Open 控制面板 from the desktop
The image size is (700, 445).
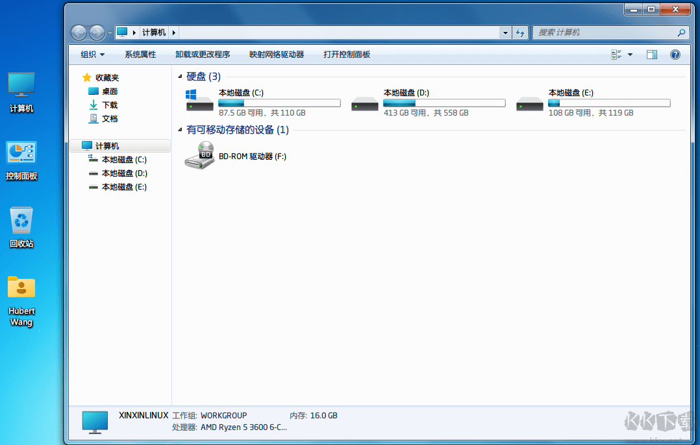tap(21, 153)
